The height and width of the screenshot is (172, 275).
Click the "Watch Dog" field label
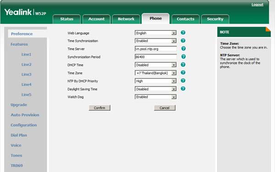tap(76, 97)
